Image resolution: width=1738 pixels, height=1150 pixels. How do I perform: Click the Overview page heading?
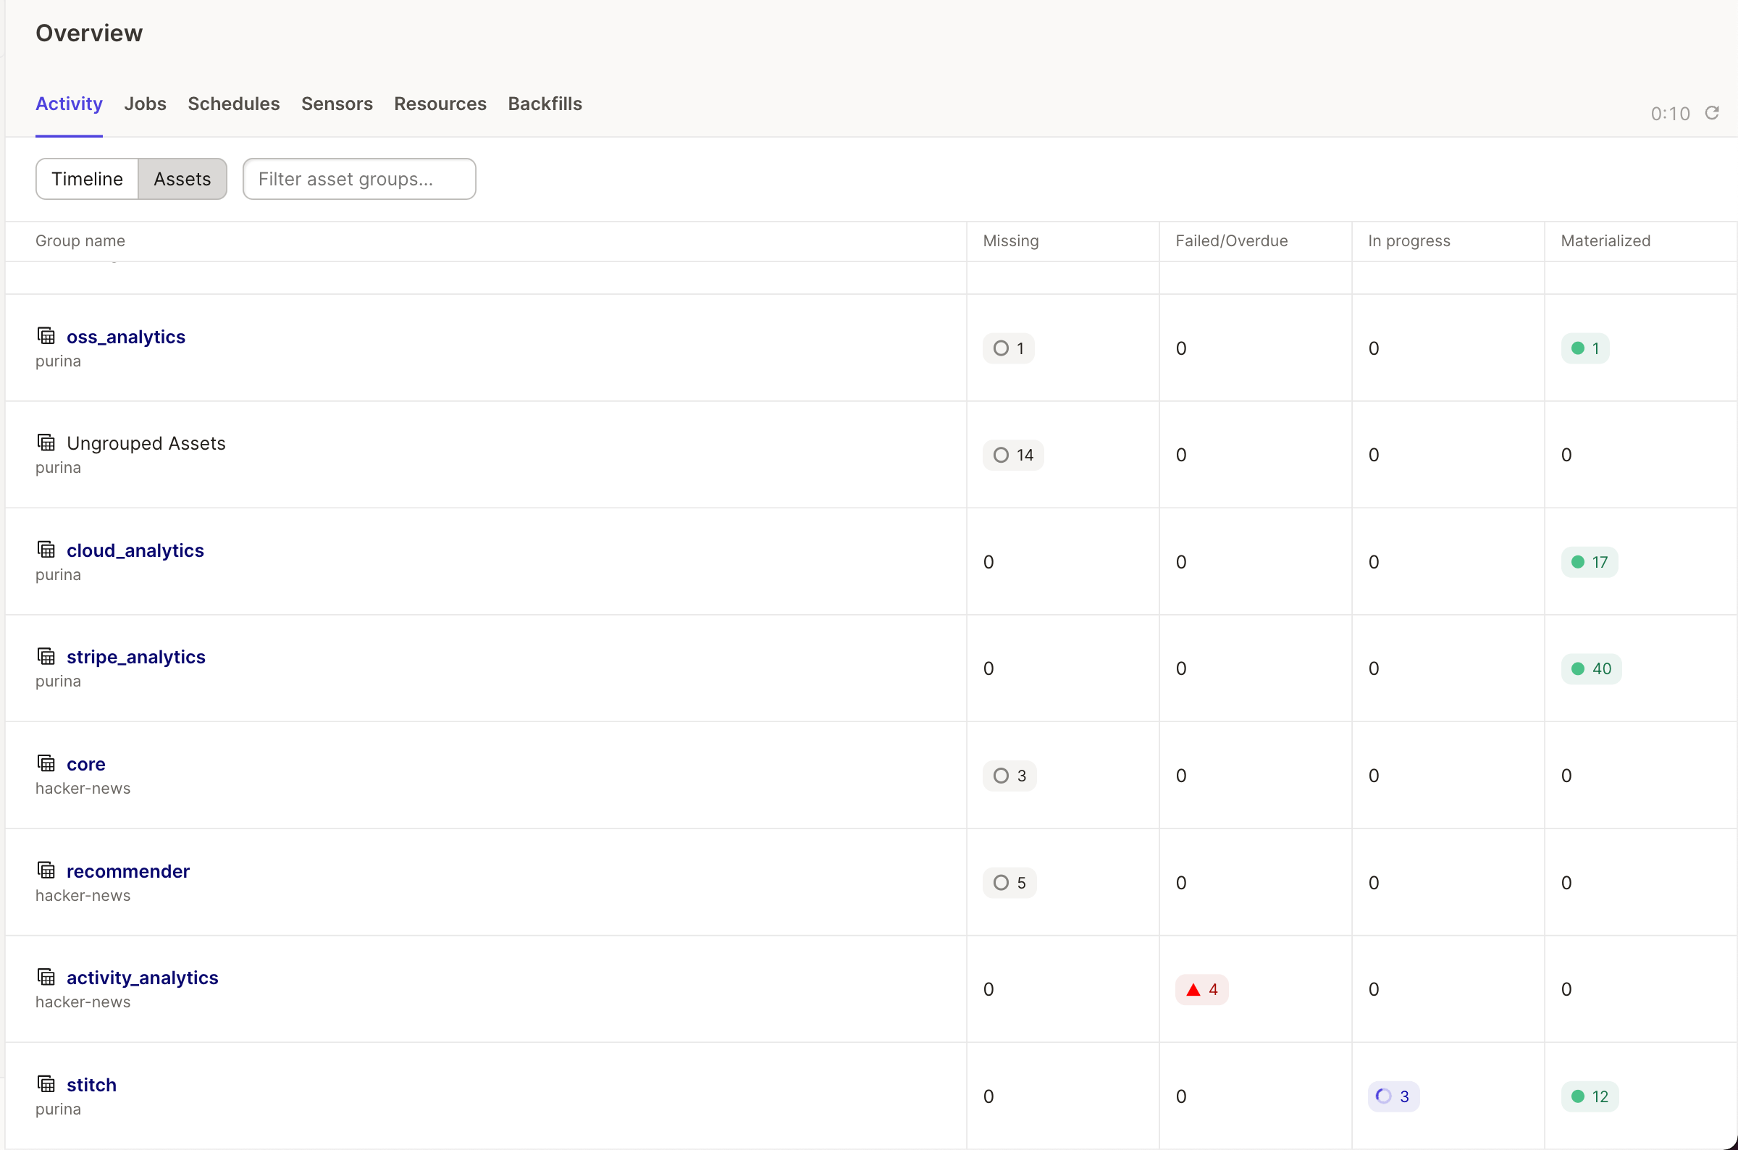(x=89, y=33)
